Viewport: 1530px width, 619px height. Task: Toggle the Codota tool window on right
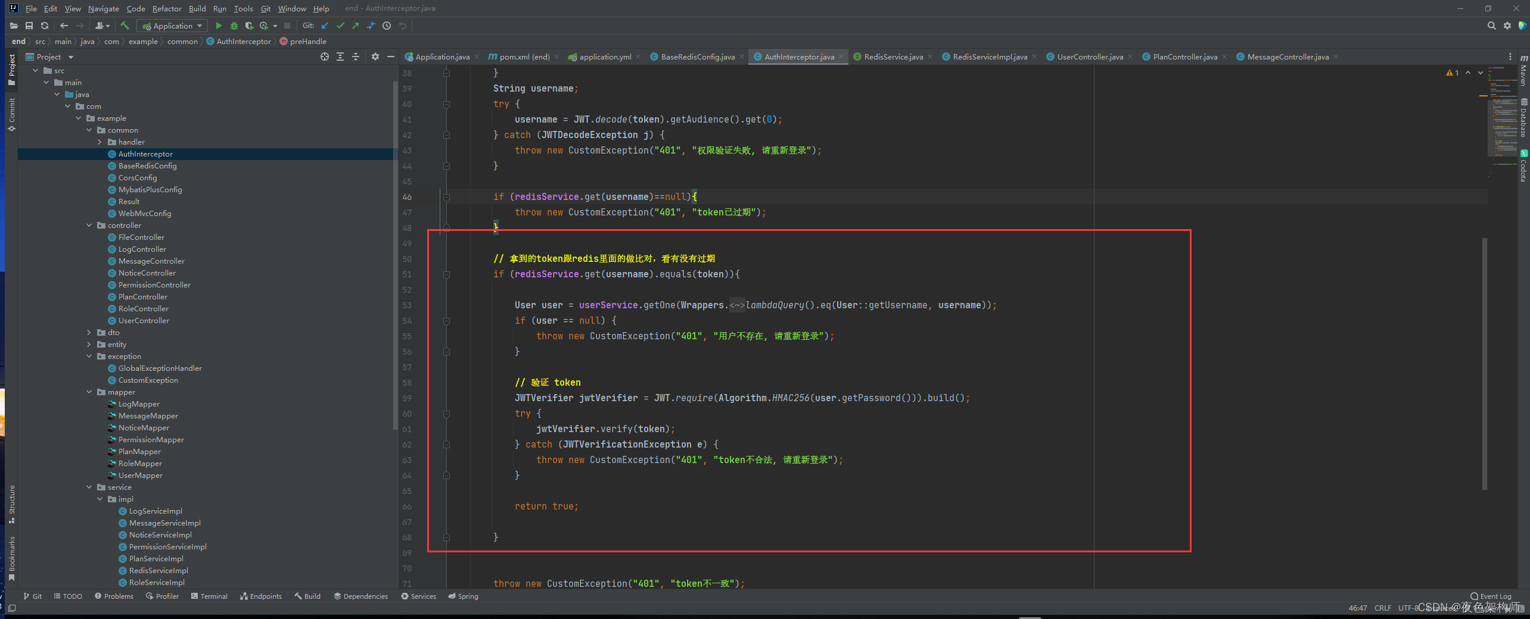pyautogui.click(x=1523, y=165)
